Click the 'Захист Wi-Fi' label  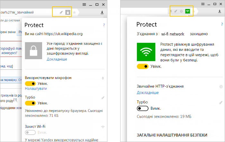point(35,127)
